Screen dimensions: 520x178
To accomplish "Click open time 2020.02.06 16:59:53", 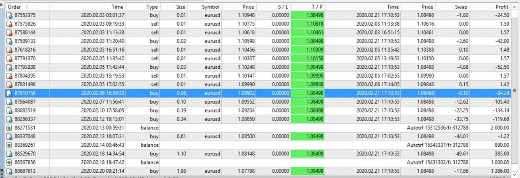I will point(102,93).
